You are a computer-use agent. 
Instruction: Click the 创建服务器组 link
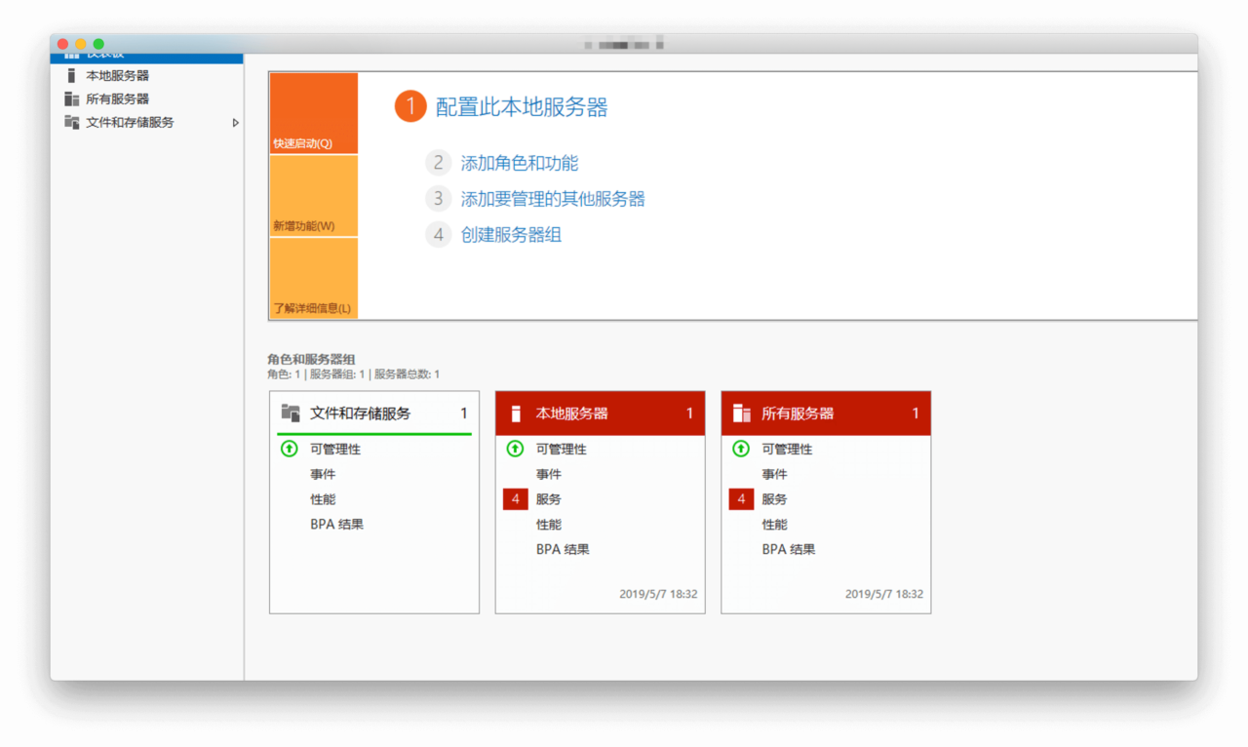coord(510,235)
